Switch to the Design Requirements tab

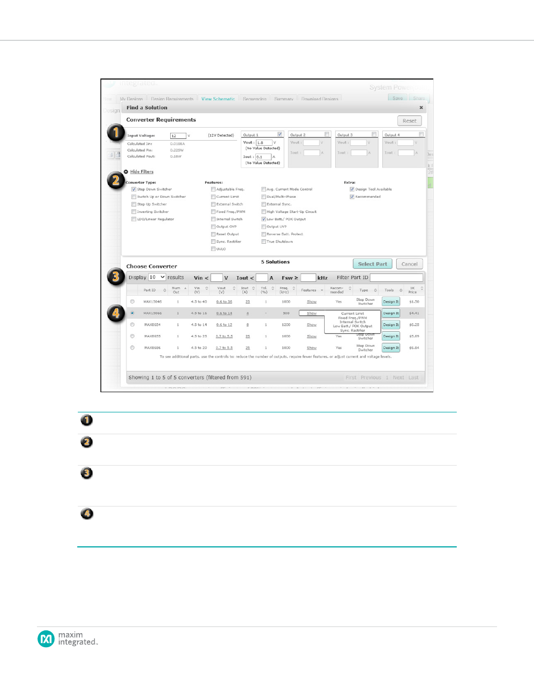(x=172, y=99)
